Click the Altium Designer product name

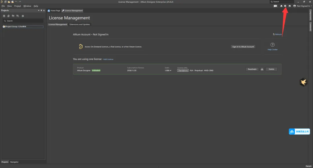[84, 71]
